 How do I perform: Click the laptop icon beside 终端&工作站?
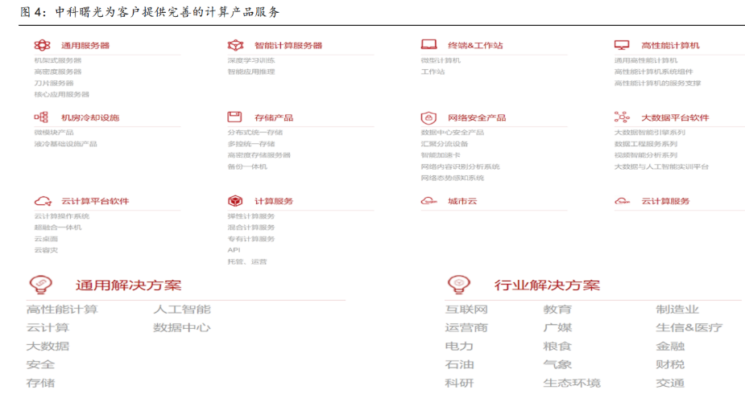[x=428, y=44]
